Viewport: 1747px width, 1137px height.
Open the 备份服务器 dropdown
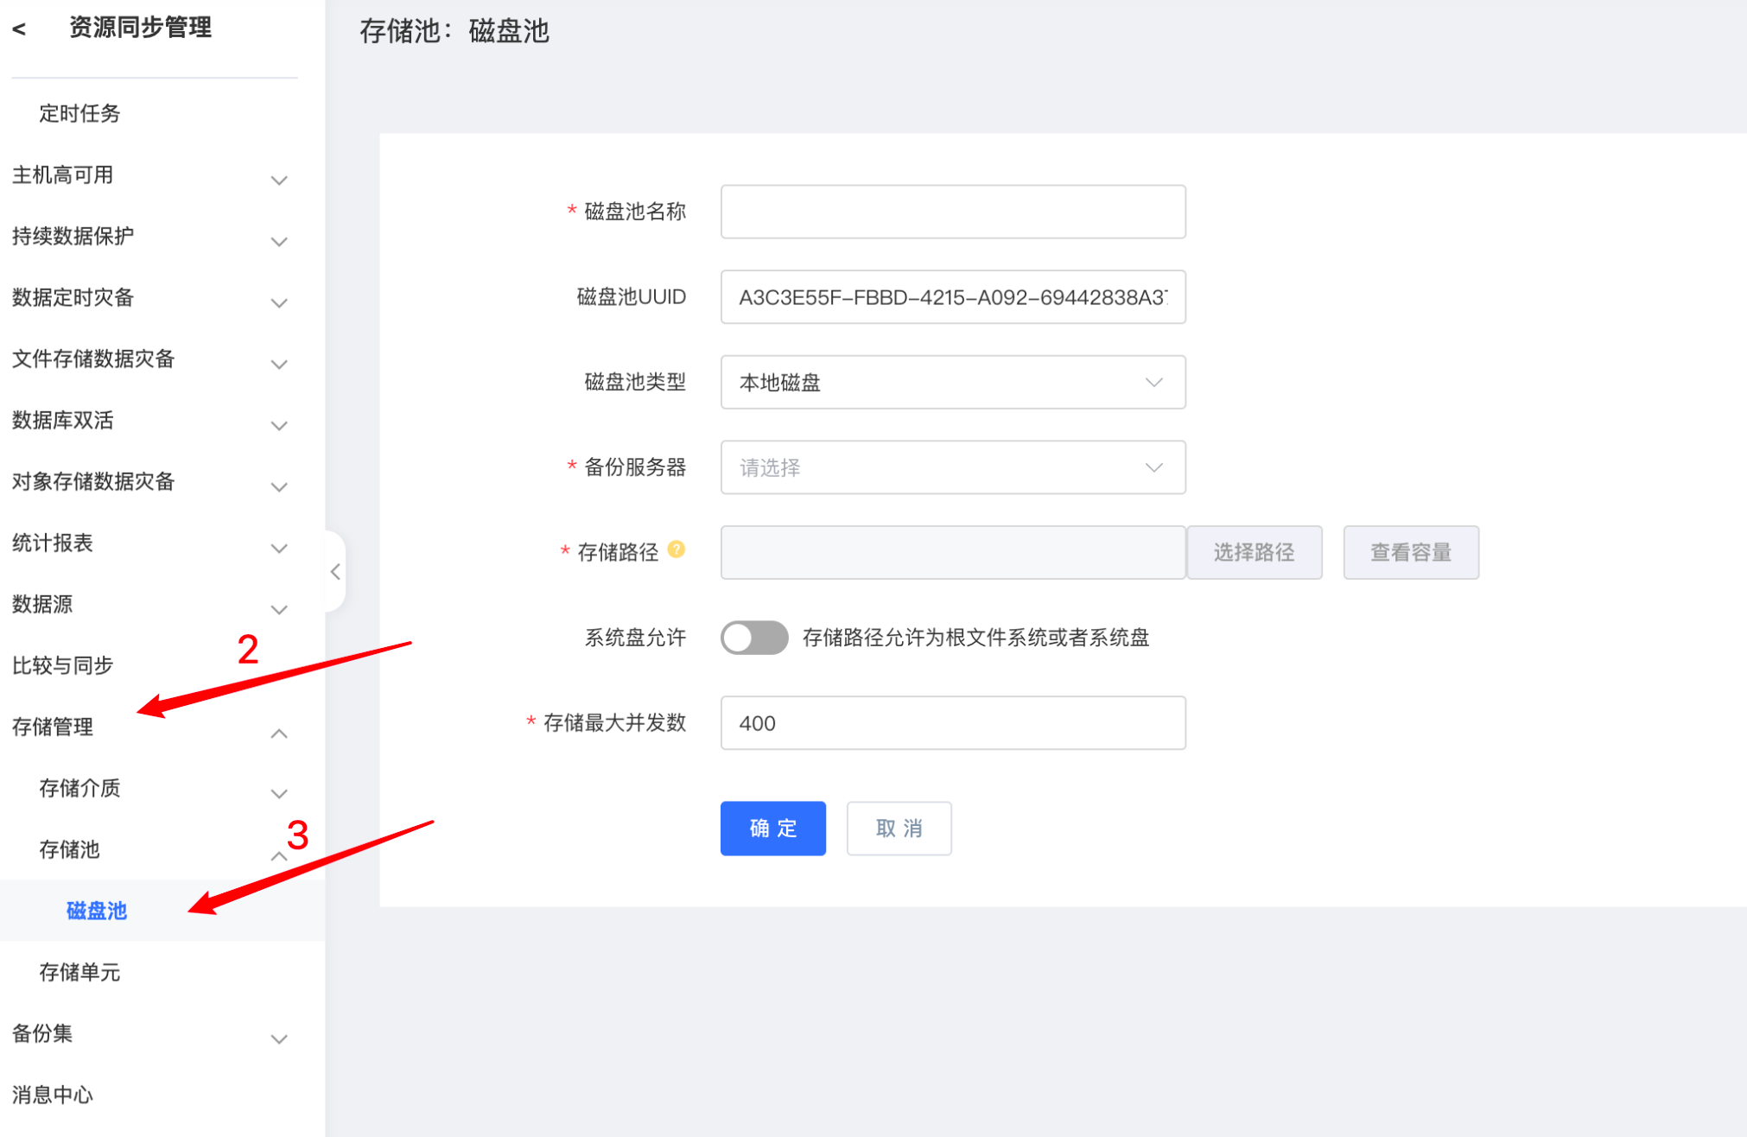[952, 467]
